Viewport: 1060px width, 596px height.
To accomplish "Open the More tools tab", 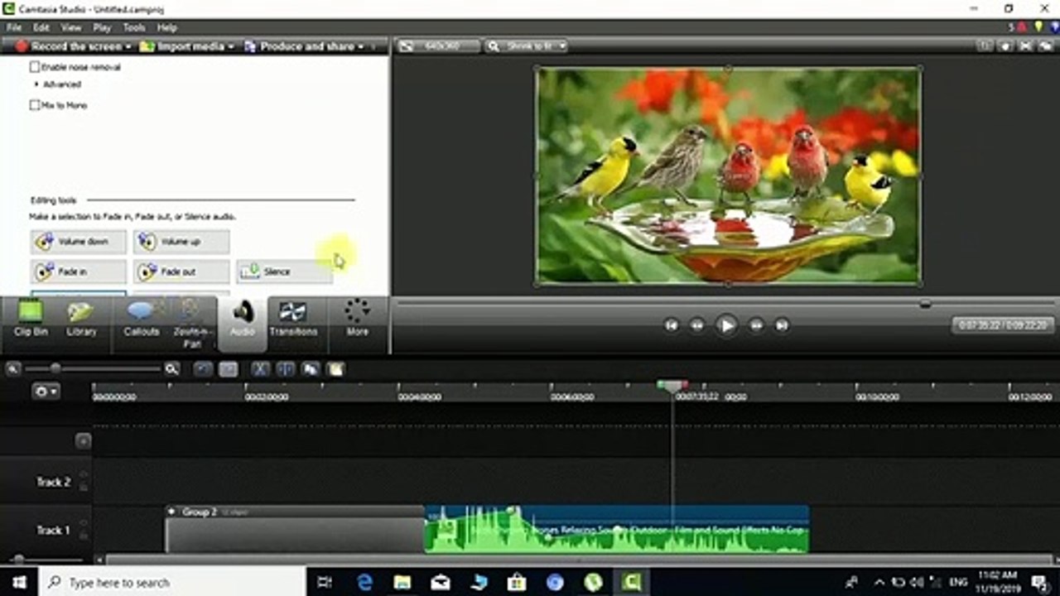I will point(357,319).
